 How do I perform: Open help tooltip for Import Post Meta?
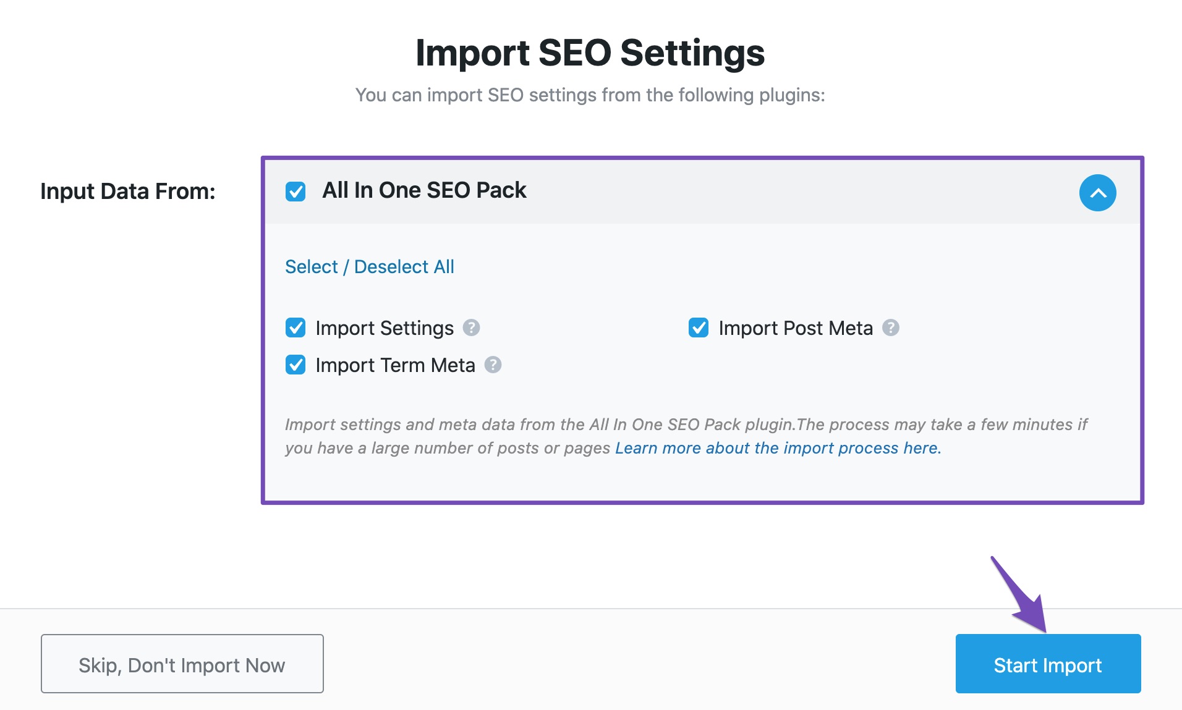[890, 328]
